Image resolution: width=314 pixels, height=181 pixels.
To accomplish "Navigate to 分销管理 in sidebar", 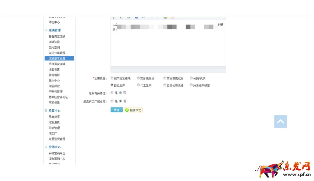I will [54, 128].
